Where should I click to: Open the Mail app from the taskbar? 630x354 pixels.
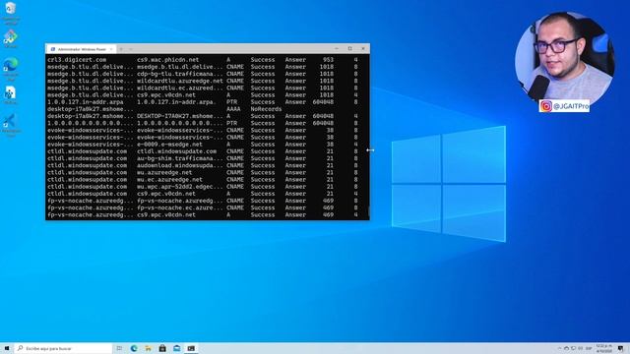177,348
